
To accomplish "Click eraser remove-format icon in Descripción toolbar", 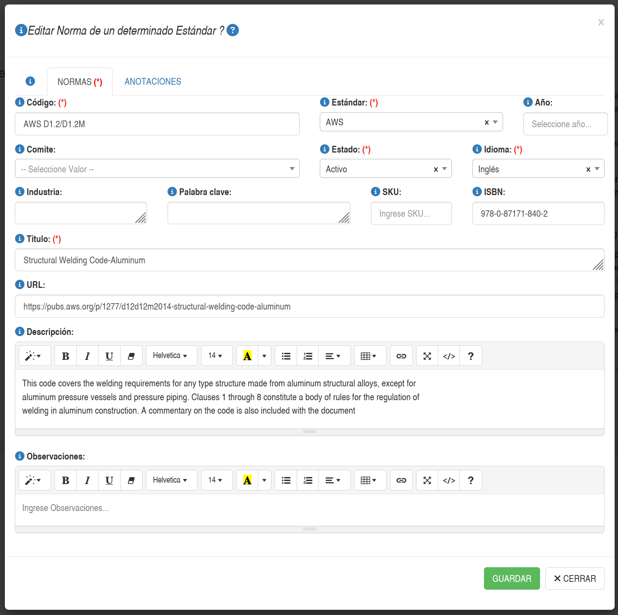I will coord(131,356).
